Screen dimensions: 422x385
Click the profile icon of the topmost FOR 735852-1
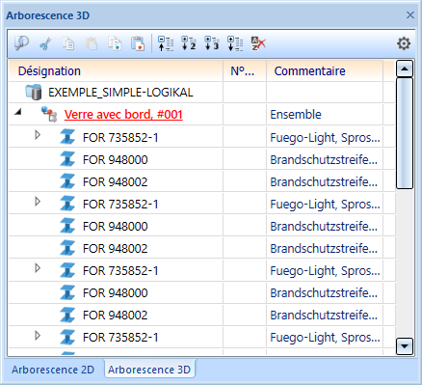[x=67, y=137]
